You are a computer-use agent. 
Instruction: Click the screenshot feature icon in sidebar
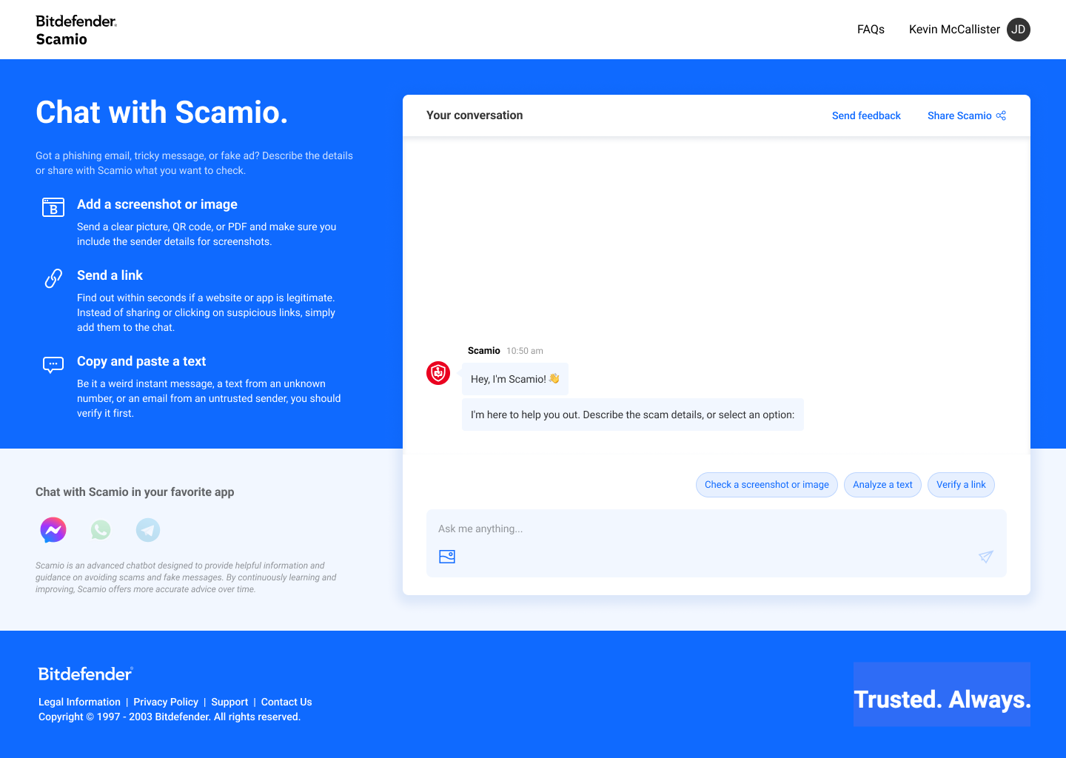(53, 208)
